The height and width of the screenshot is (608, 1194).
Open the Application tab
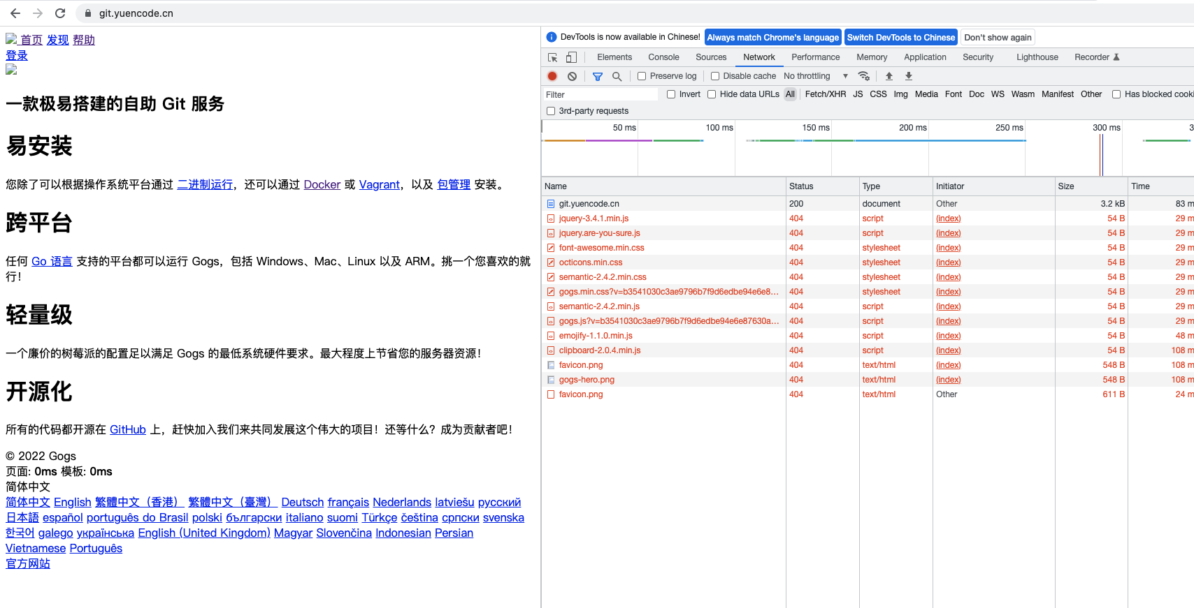point(925,57)
